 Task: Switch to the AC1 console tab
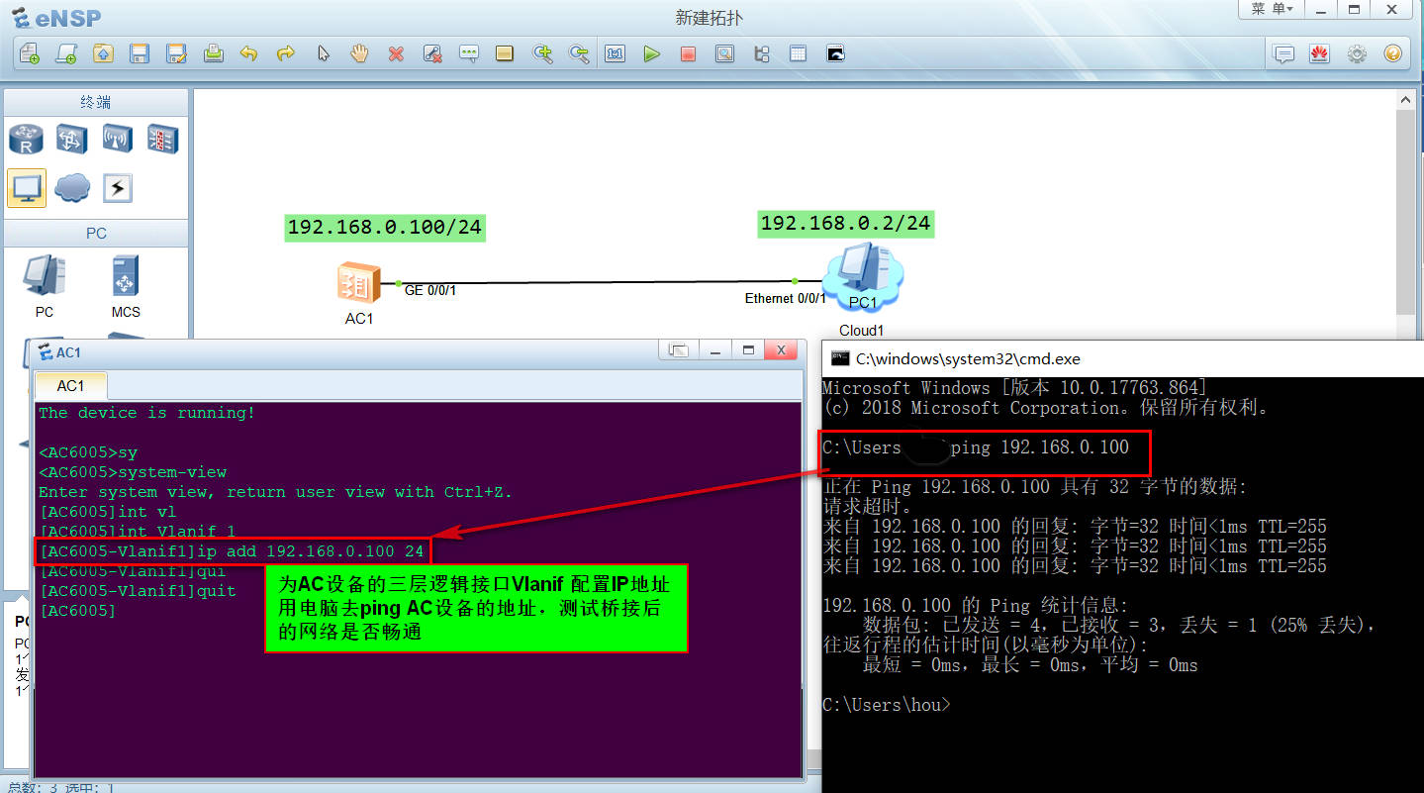(70, 386)
